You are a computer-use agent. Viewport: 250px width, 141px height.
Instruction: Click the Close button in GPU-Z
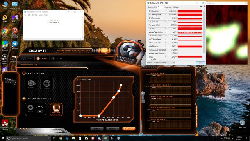tap(200, 63)
